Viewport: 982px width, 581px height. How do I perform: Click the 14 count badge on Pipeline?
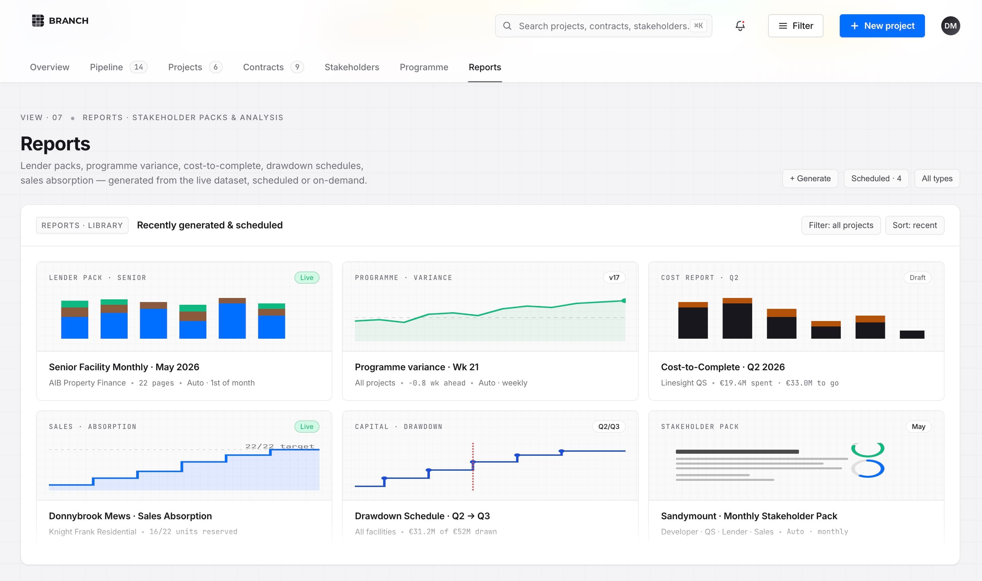pos(138,67)
